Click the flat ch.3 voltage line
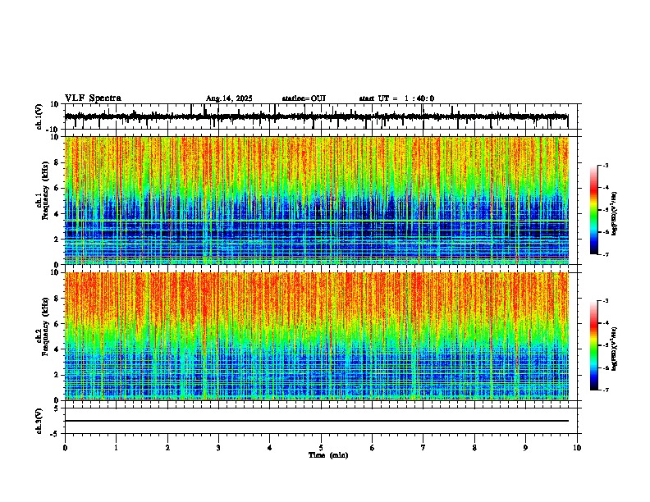The image size is (650, 502). tap(317, 421)
